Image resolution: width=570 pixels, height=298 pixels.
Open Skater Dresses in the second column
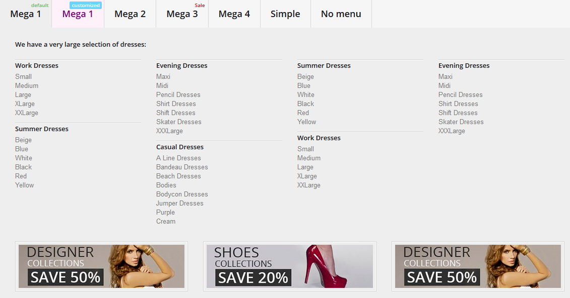[x=179, y=122]
